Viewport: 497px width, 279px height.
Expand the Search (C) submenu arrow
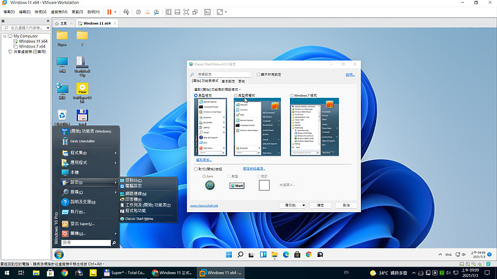115,192
